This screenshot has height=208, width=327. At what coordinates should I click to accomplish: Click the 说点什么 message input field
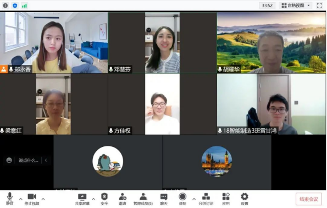(29, 160)
